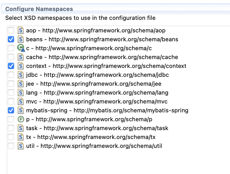Select the util schema URL row
The image size is (230, 174).
pos(94,146)
